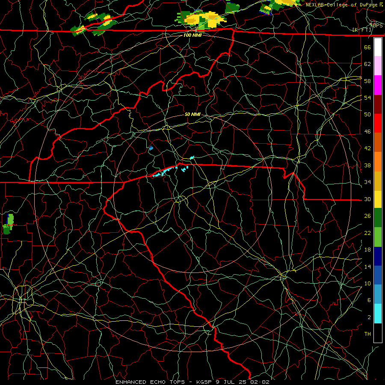The height and width of the screenshot is (385, 385).
Task: Click the large yellow echo at top center
Action: click(201, 20)
